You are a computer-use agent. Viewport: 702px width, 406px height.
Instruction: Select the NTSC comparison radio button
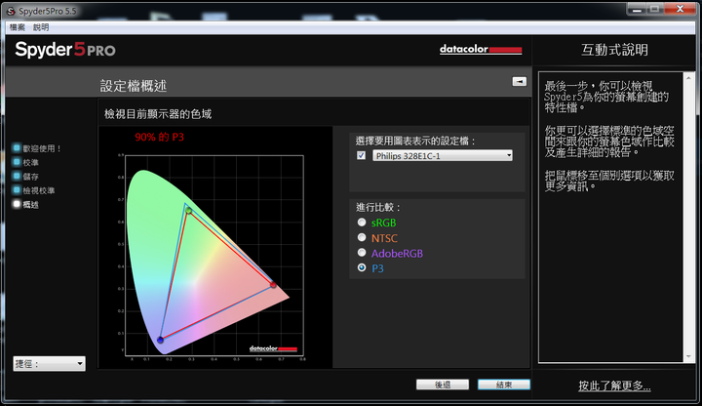pyautogui.click(x=362, y=237)
